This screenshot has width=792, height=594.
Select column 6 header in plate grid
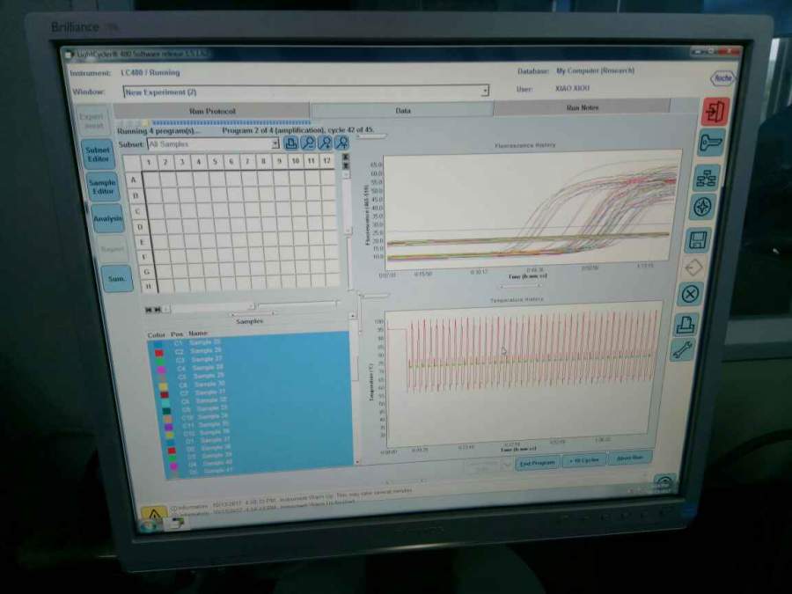coord(231,161)
